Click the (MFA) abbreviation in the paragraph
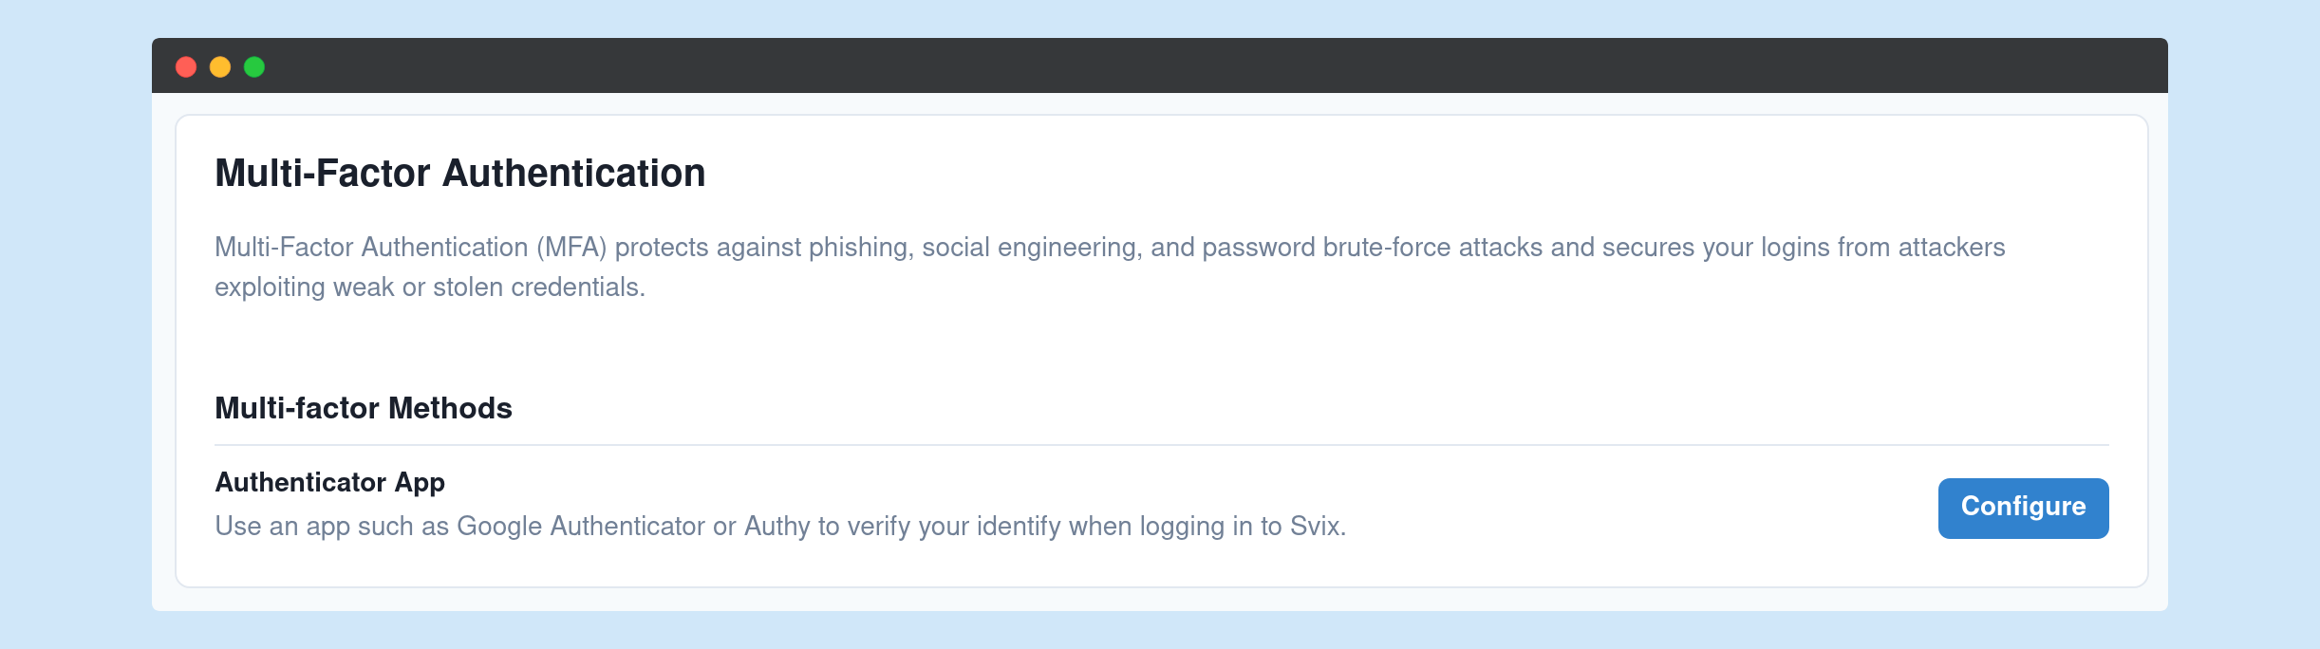Viewport: 2320px width, 649px height. coord(571,248)
